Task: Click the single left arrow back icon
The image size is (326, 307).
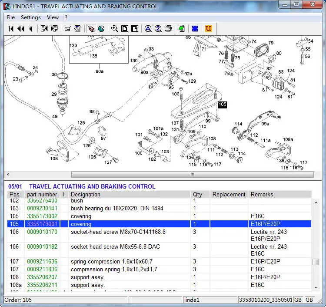Action: (30, 29)
